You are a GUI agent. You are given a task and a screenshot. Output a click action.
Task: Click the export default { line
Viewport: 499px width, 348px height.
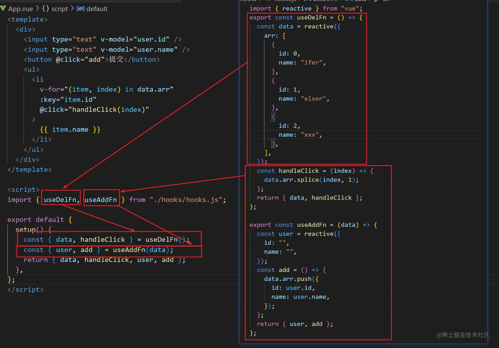[x=40, y=219]
